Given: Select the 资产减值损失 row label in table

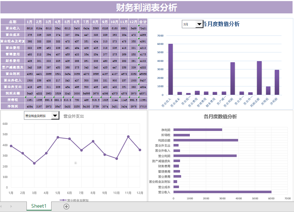Looking at the screenshot, I should [13, 67].
